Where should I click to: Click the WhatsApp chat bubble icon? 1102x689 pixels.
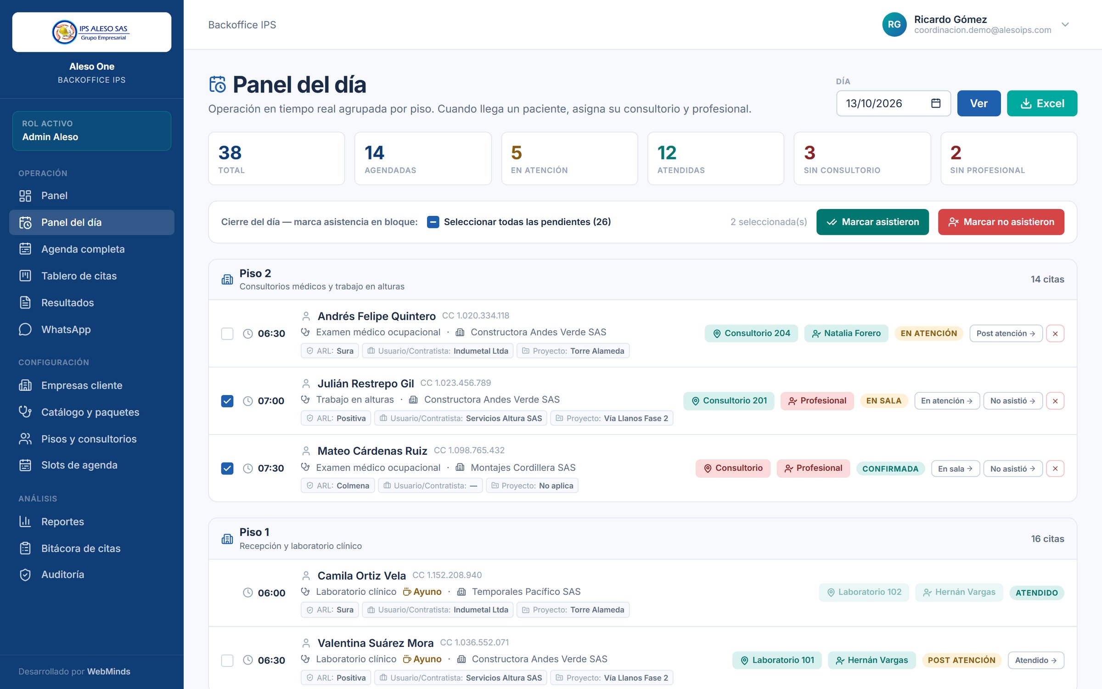(25, 329)
